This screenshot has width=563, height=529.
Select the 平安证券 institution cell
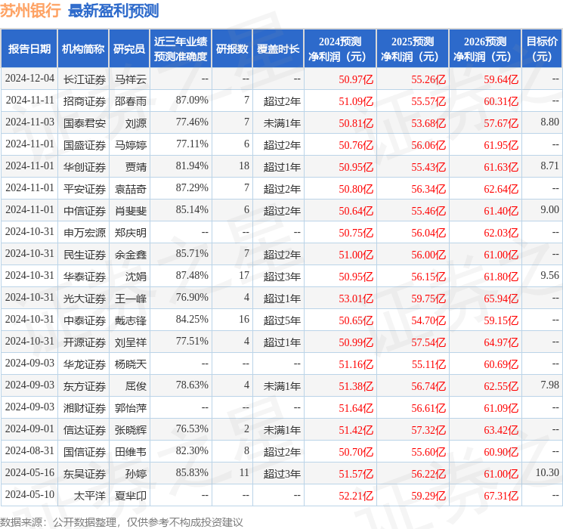[85, 189]
